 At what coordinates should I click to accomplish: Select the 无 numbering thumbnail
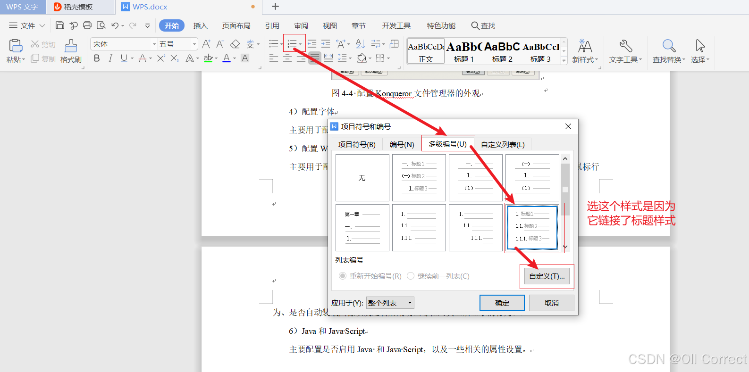coord(362,178)
